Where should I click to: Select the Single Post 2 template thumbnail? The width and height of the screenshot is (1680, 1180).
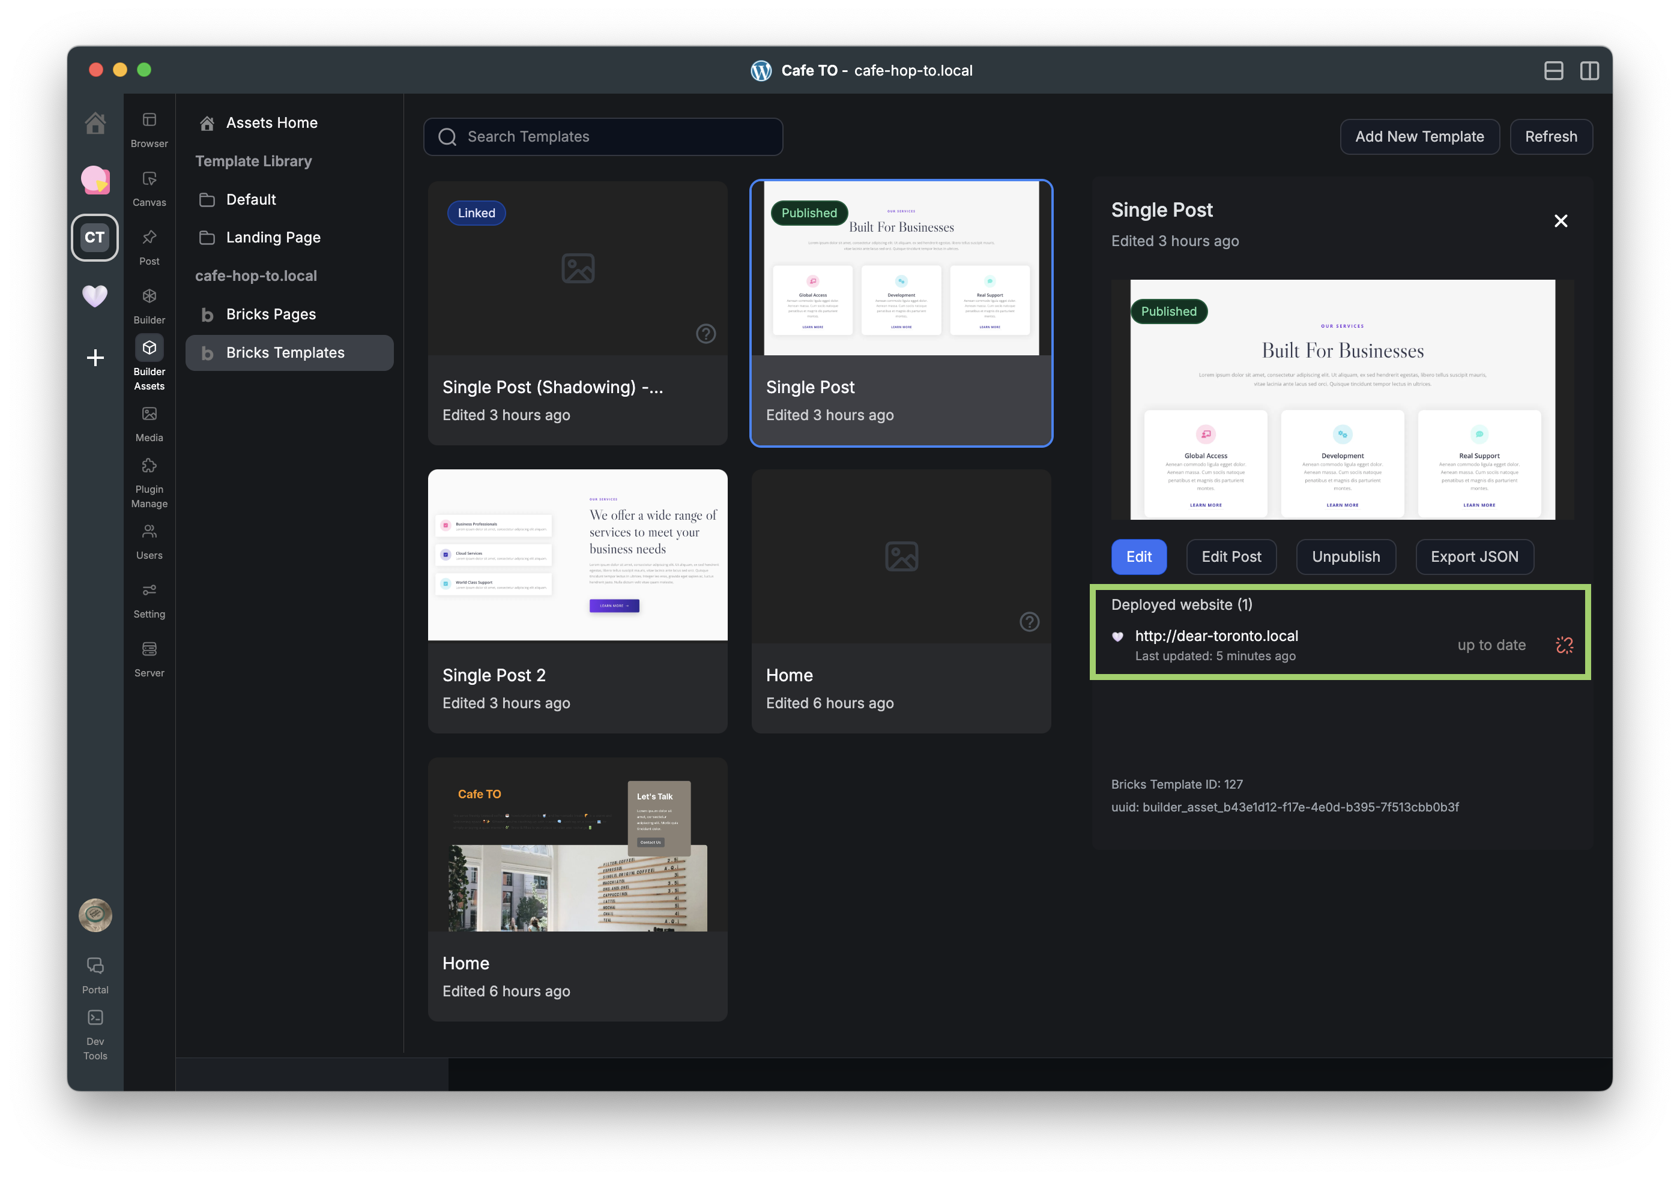point(578,555)
